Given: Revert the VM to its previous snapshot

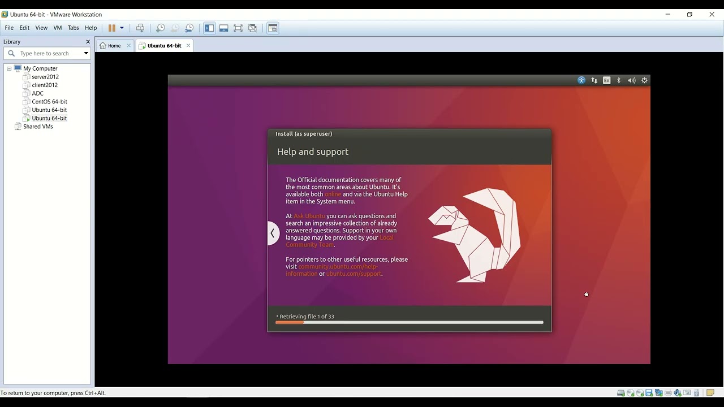Looking at the screenshot, I should click(175, 28).
